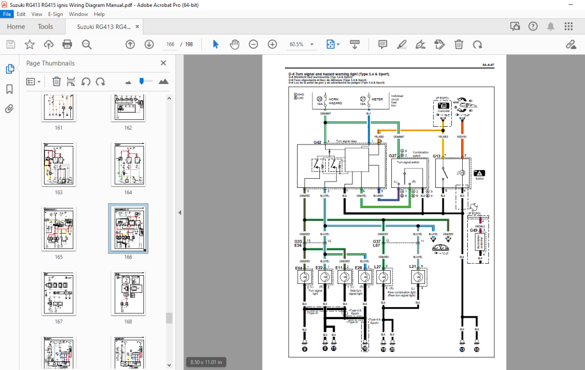Open the Attachments paperclip panel

click(x=9, y=108)
